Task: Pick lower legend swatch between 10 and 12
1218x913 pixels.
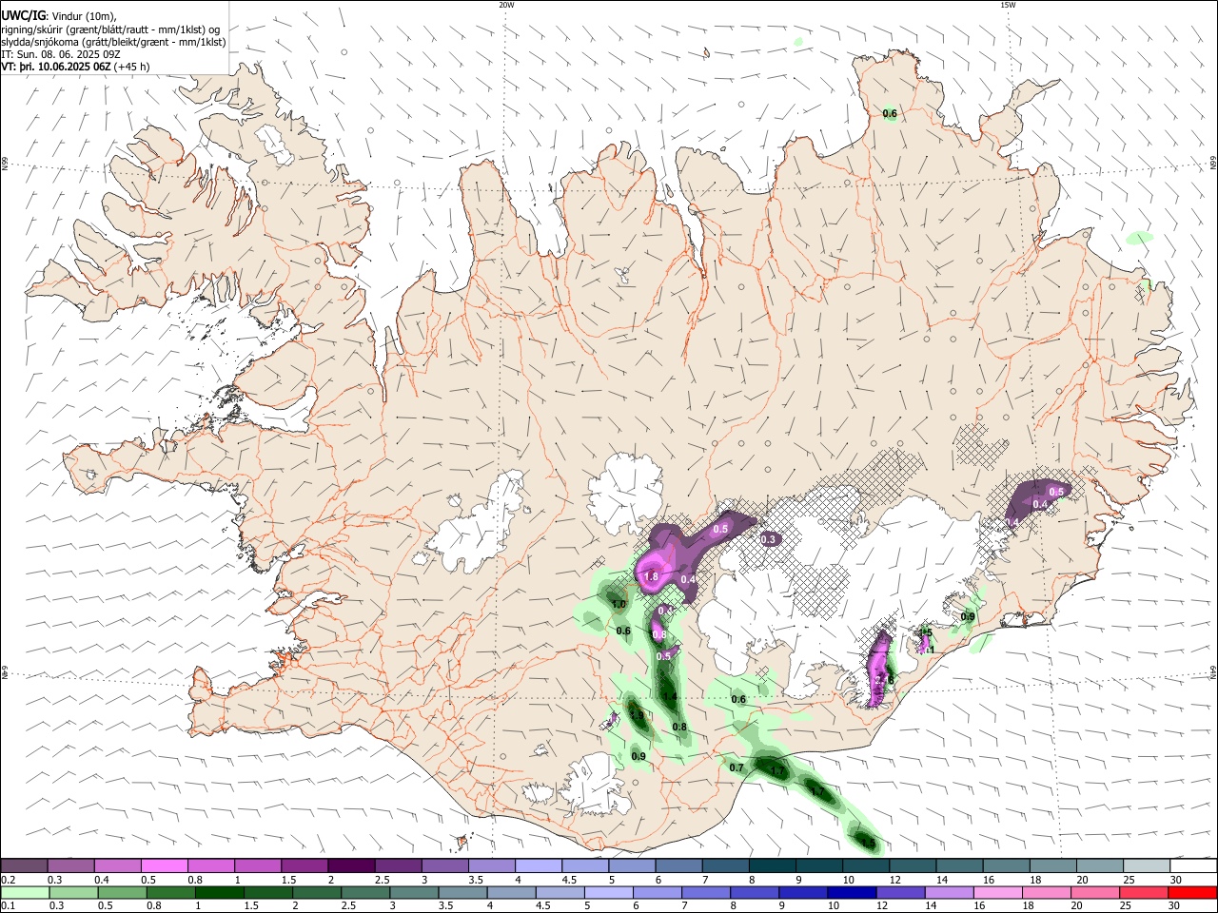Action: point(853,892)
